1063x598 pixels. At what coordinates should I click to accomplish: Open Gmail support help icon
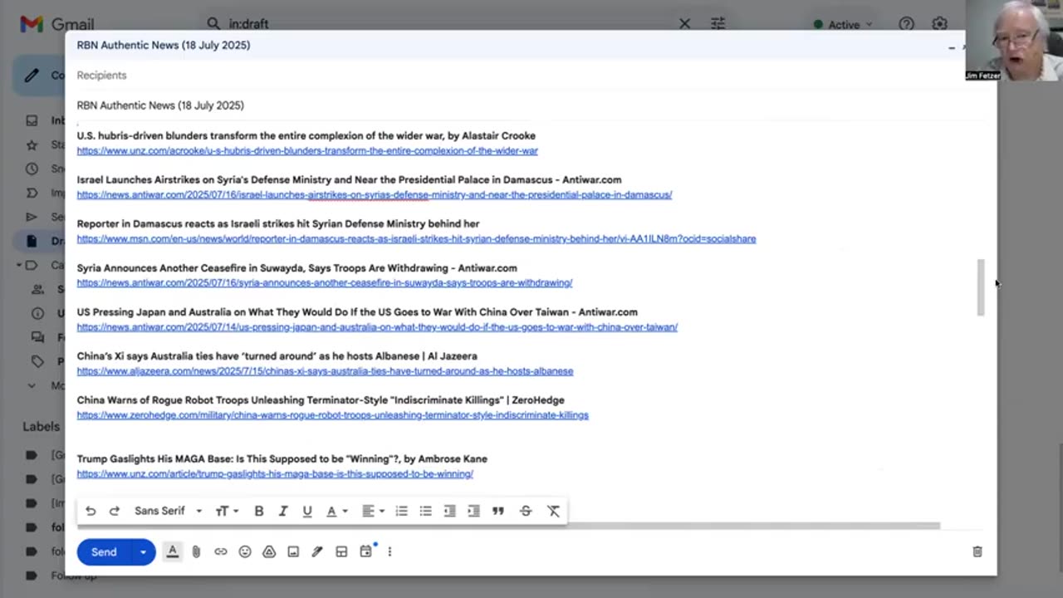click(906, 24)
